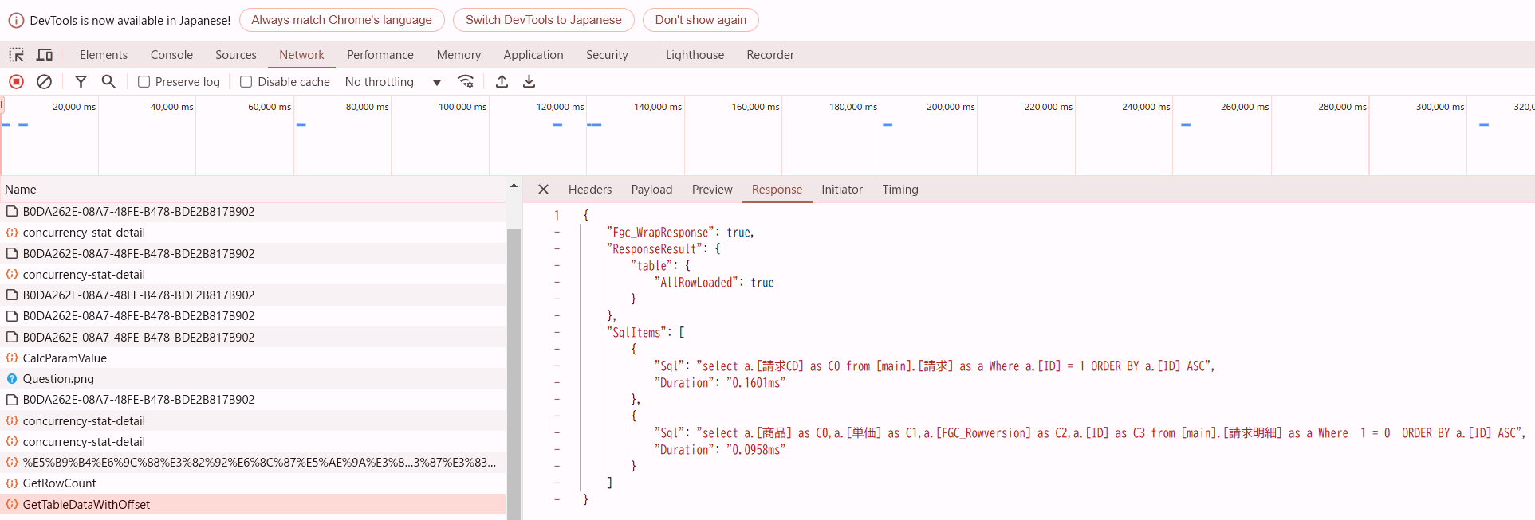Open the Lighthouse tab

[x=695, y=55]
